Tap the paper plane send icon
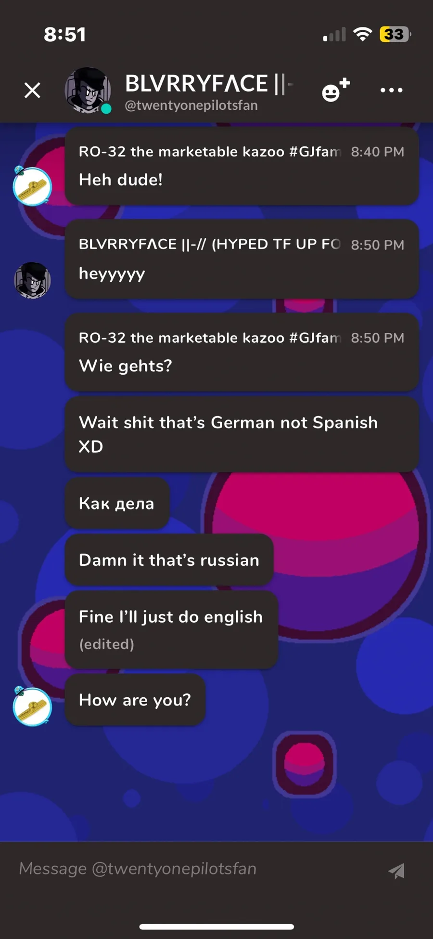Screen dimensions: 433x939 click(396, 870)
